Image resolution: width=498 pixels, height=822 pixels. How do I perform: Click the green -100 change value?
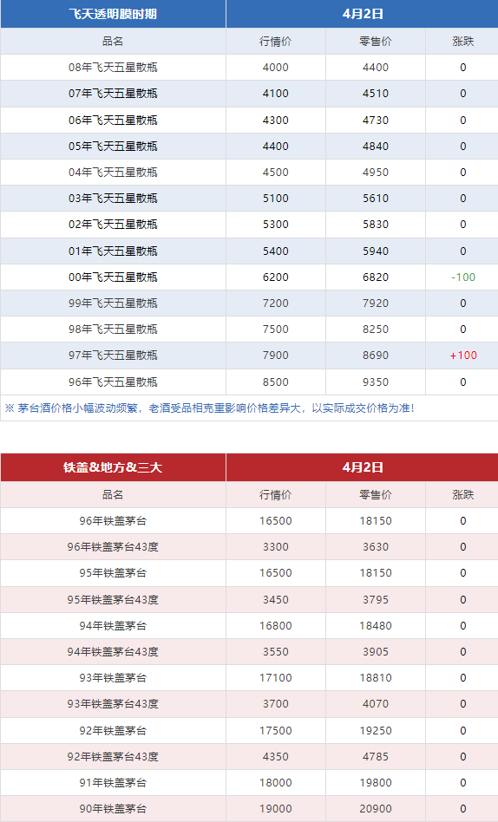(x=462, y=277)
